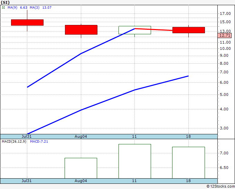235x189 pixels.
Task: Click the green hollow candlestick on the 11th
Action: (x=135, y=30)
